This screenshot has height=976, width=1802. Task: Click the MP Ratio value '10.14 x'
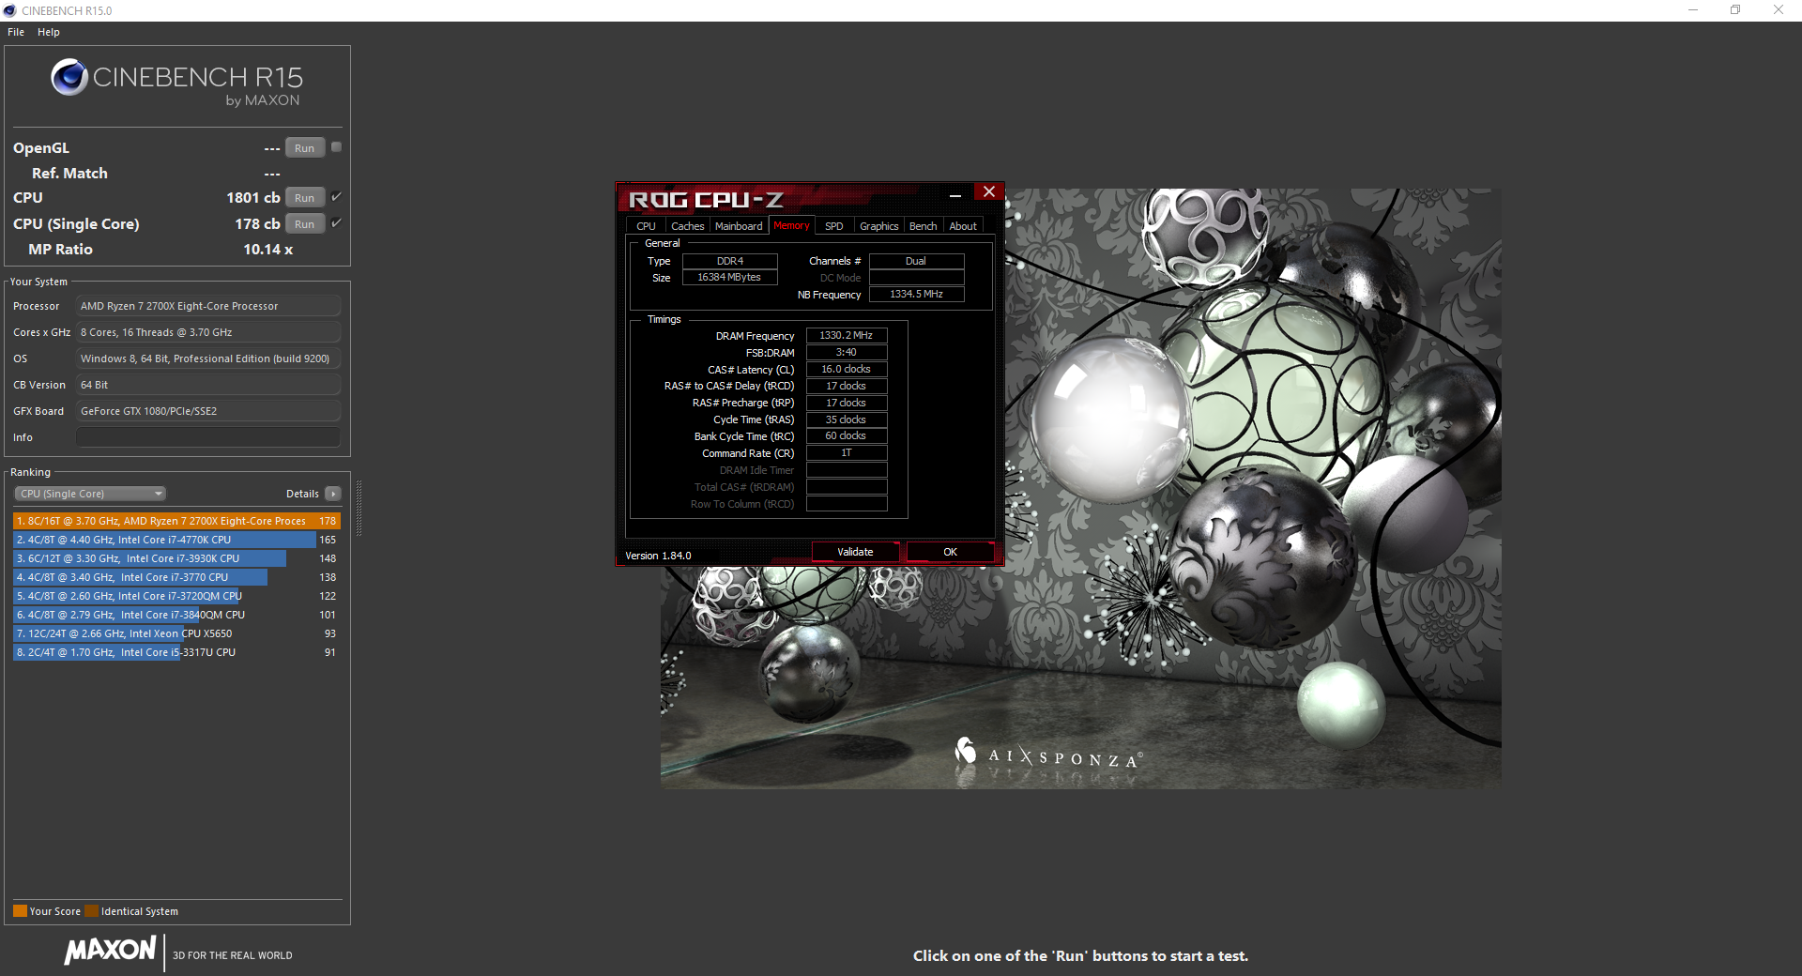click(x=268, y=250)
